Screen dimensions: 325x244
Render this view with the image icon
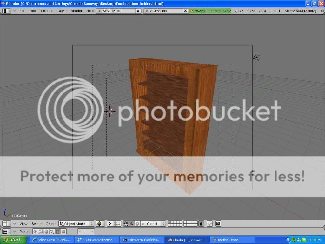[x=218, y=224]
